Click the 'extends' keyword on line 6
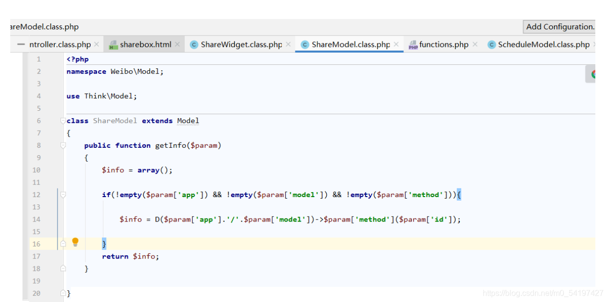The width and height of the screenshot is (608, 302). (x=157, y=121)
